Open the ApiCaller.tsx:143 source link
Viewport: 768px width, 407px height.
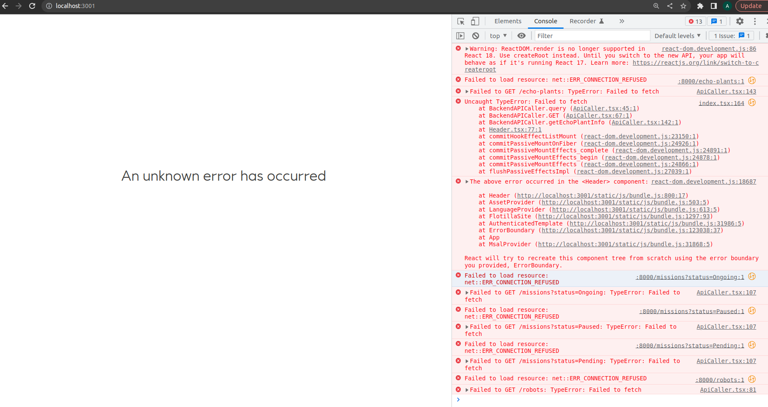726,91
